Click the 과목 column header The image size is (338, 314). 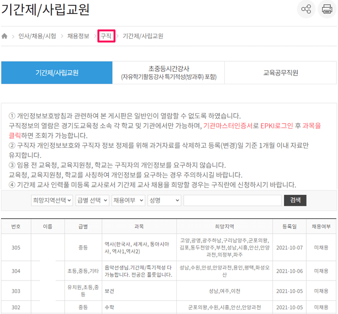[139, 226]
